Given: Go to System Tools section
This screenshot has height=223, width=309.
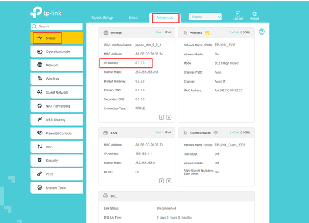Looking at the screenshot, I should click(x=56, y=188).
